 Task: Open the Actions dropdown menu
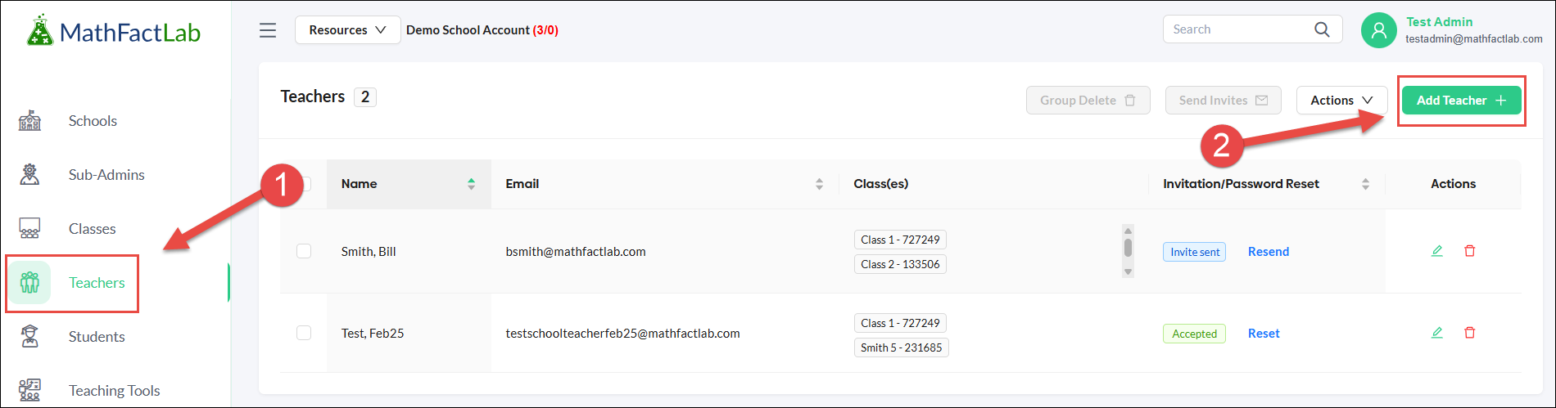tap(1341, 101)
